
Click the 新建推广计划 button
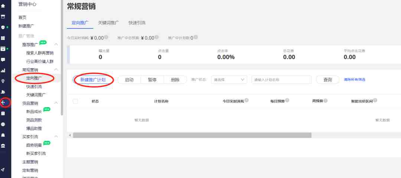coord(93,80)
